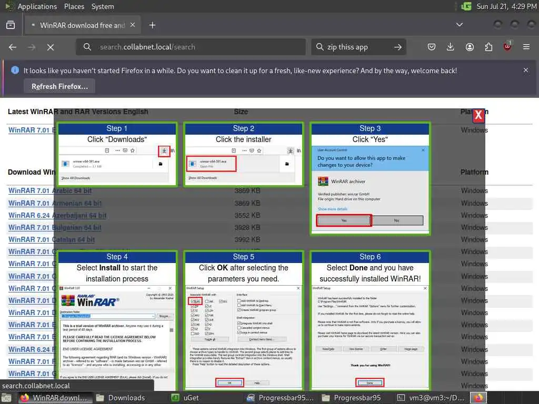Click the show desktop icon in bottom panel

pyautogui.click(x=6, y=398)
